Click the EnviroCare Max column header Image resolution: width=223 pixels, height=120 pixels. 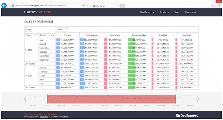coord(139,35)
